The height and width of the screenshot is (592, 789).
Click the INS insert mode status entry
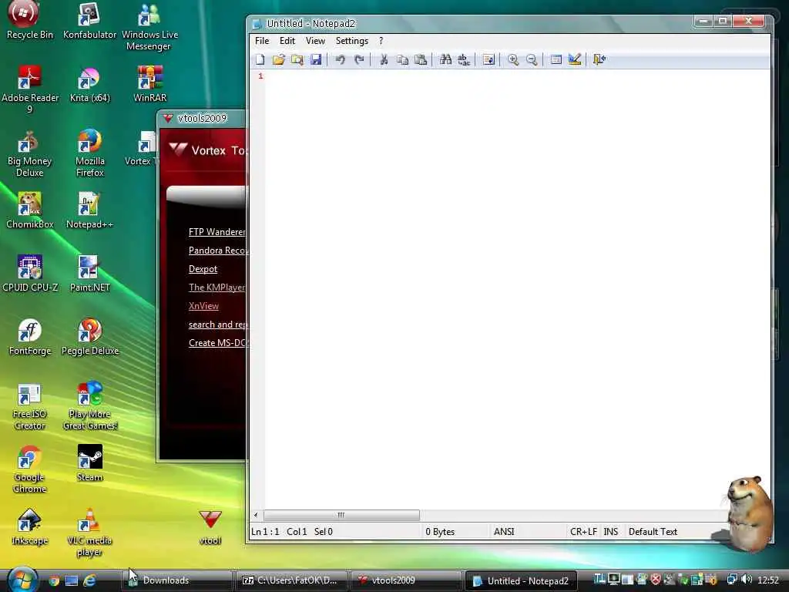pyautogui.click(x=611, y=532)
